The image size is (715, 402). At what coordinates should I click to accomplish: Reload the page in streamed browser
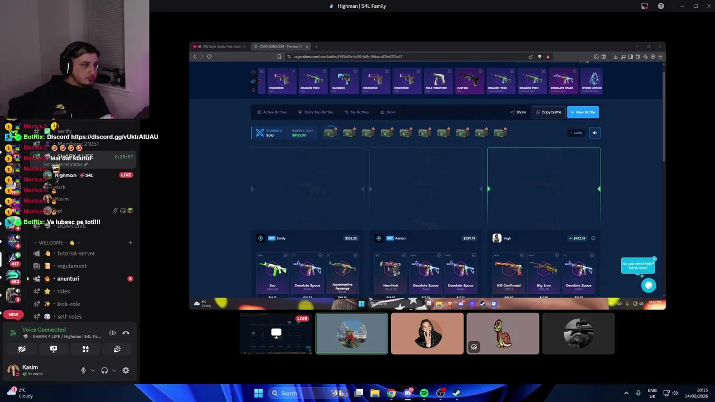click(x=209, y=56)
